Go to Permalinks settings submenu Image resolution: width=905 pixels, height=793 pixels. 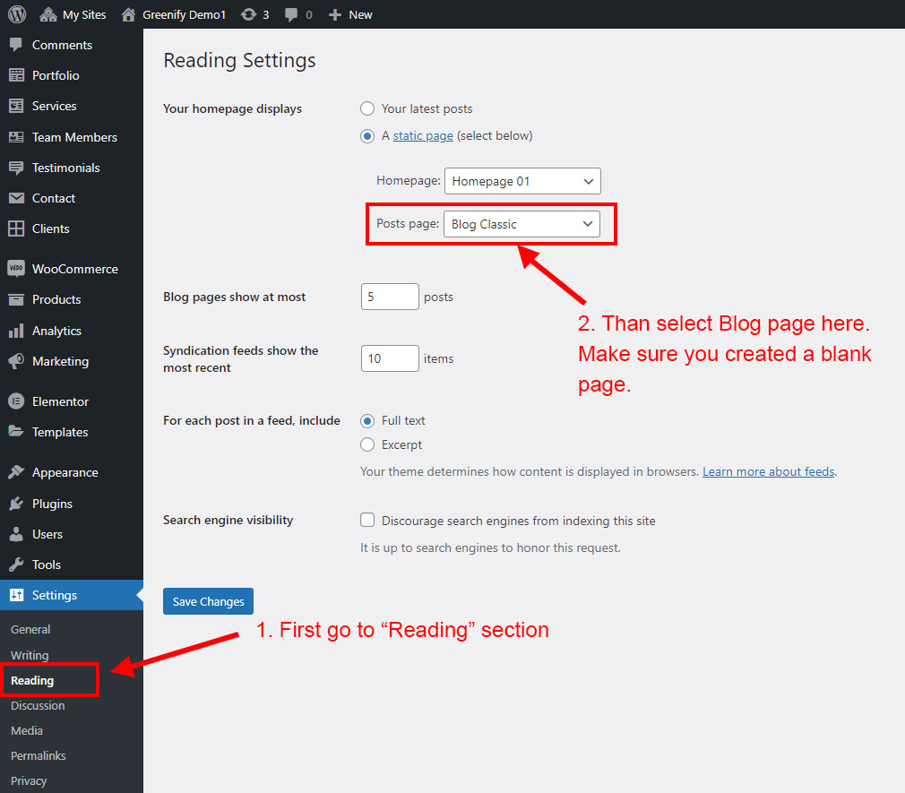38,755
